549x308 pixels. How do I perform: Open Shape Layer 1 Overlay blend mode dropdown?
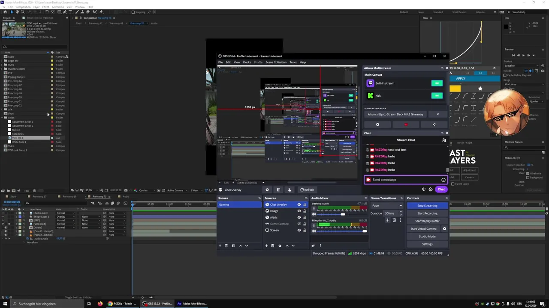[65, 216]
